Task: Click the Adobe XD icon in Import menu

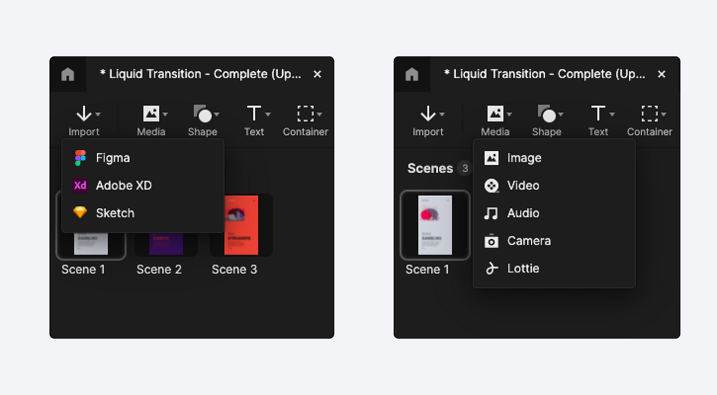Action: click(x=80, y=185)
